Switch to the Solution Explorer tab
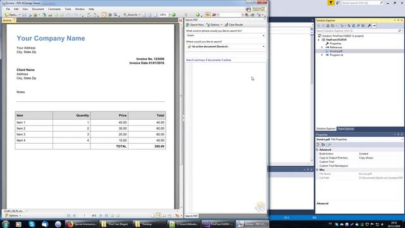Screen dimensions: 405x228 326,129
